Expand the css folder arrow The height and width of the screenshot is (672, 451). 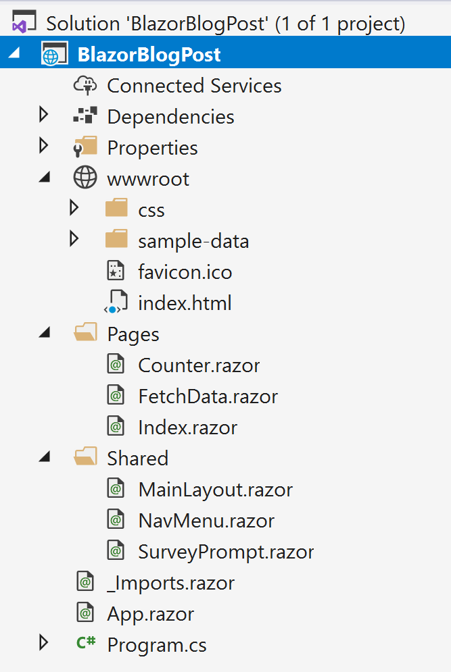74,208
